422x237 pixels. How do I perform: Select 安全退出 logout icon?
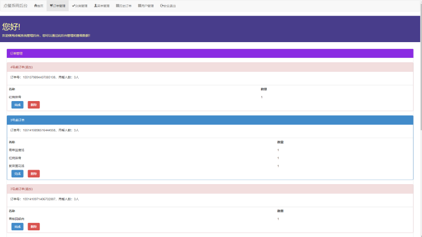(168, 6)
